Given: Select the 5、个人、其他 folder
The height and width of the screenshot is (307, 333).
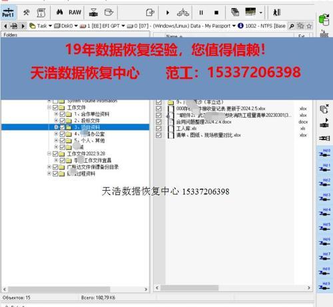Looking at the screenshot, I should click(x=89, y=140).
